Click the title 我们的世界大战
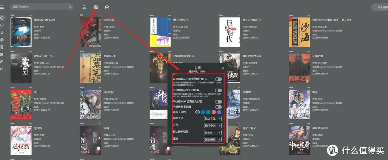 tap(252, 56)
